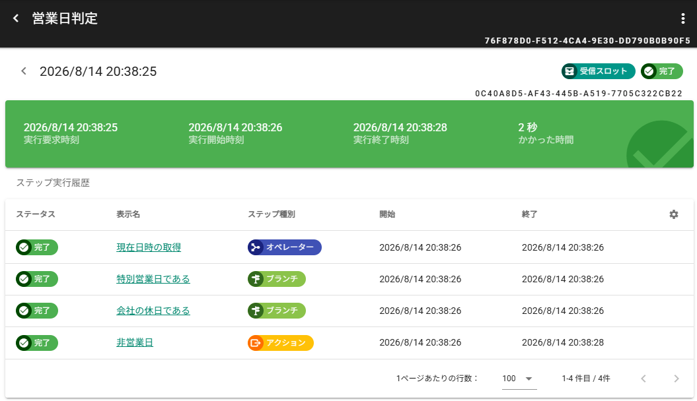Click the アクション step type chip
Screen dimensions: 697x401
point(280,343)
